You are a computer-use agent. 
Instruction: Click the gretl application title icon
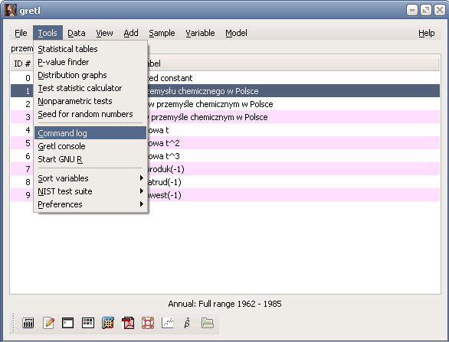10,10
